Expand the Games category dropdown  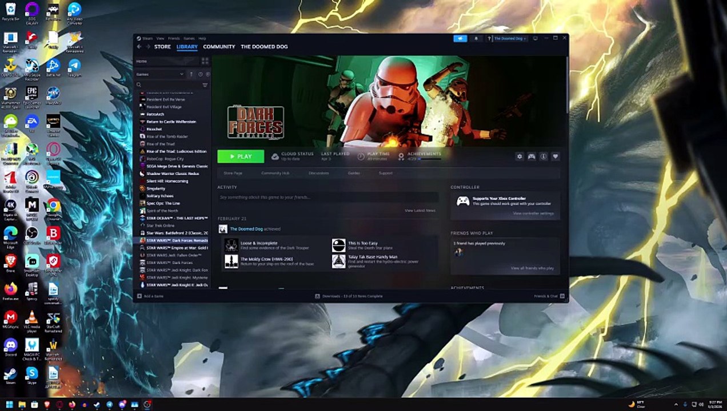160,74
